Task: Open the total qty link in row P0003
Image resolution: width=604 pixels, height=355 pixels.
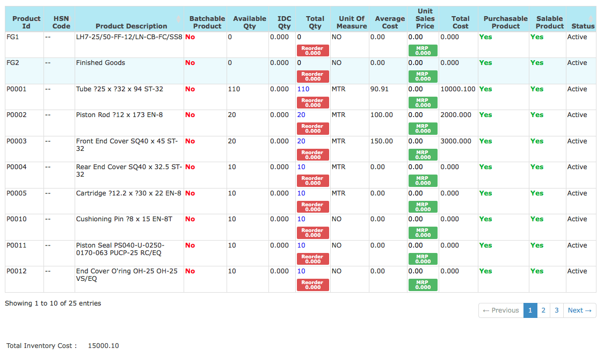Action: (301, 141)
